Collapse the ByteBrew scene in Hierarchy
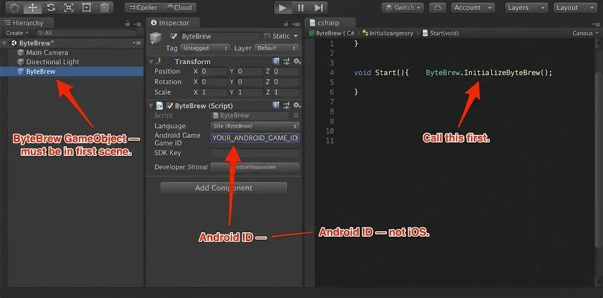Viewport: 603px width, 298px height. coord(5,43)
